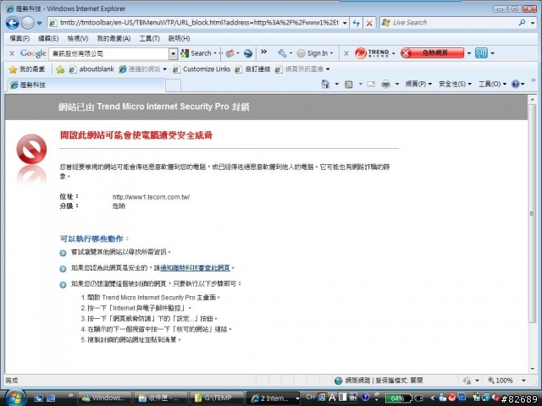
Task: Open the aboutblank favorites link
Action: 91,69
